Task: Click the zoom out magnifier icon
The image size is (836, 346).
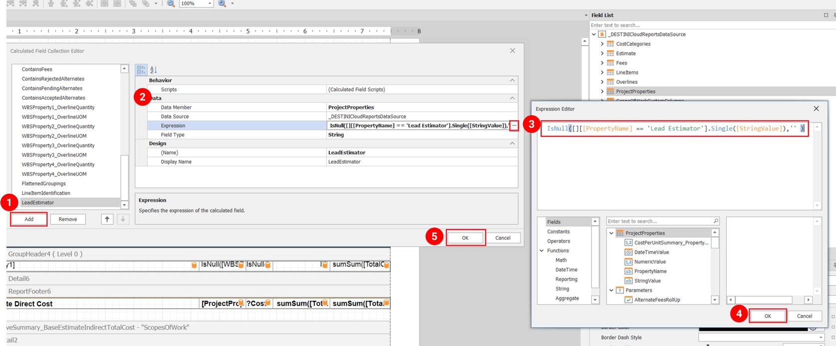Action: 171,3
